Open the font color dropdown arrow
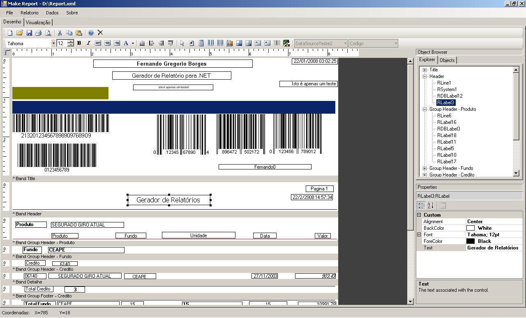Image resolution: width=526 pixels, height=318 pixels. (x=132, y=43)
